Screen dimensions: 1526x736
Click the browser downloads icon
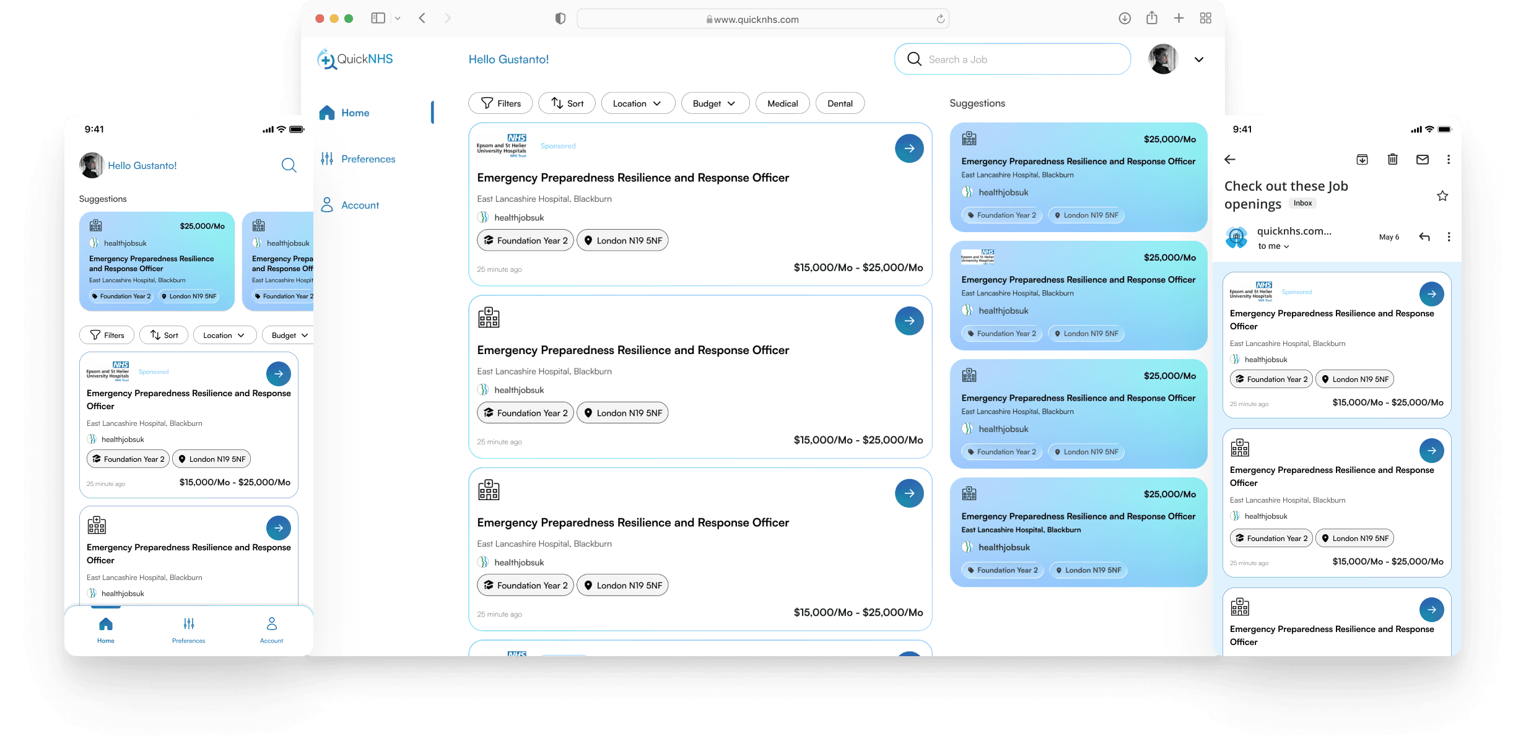tap(1125, 19)
